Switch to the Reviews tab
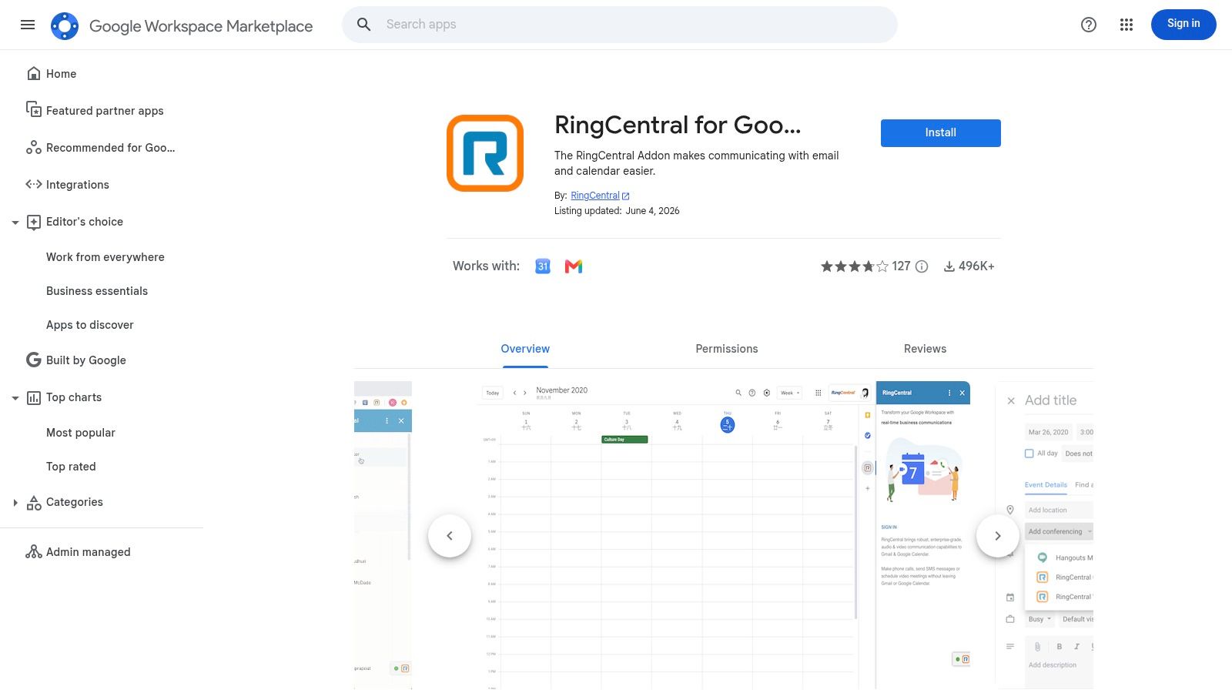This screenshot has height=693, width=1232. tap(925, 349)
